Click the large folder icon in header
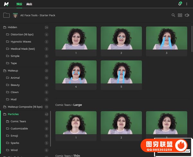 click(x=6, y=15)
